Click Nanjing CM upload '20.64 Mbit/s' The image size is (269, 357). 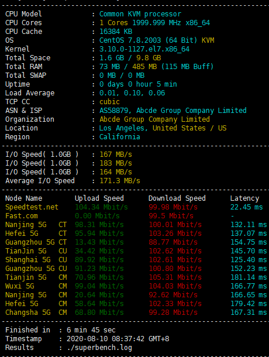pyautogui.click(x=99, y=295)
